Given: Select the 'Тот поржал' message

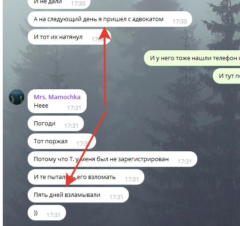Looking at the screenshot, I should (x=62, y=141).
